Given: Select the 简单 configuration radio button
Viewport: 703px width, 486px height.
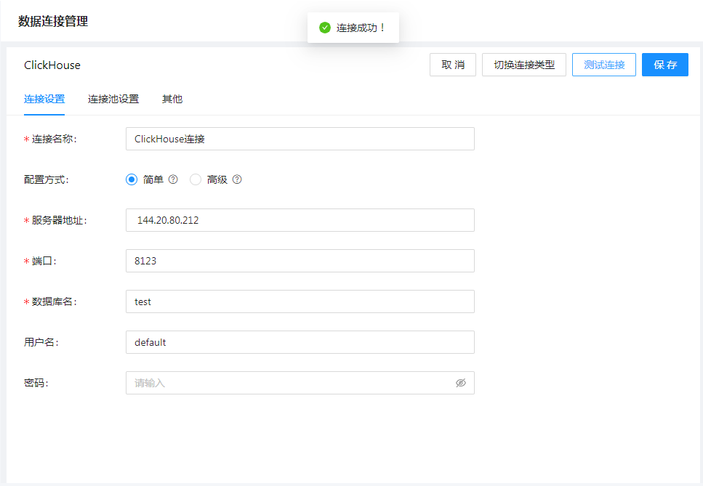Looking at the screenshot, I should click(132, 179).
